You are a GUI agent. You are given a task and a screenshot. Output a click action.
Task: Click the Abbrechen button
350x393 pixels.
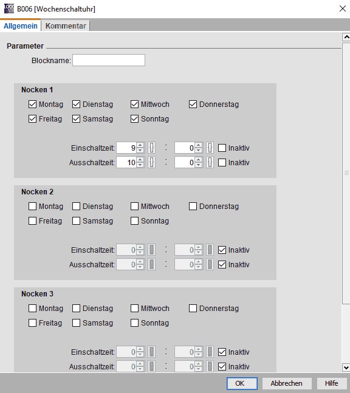[x=287, y=383]
